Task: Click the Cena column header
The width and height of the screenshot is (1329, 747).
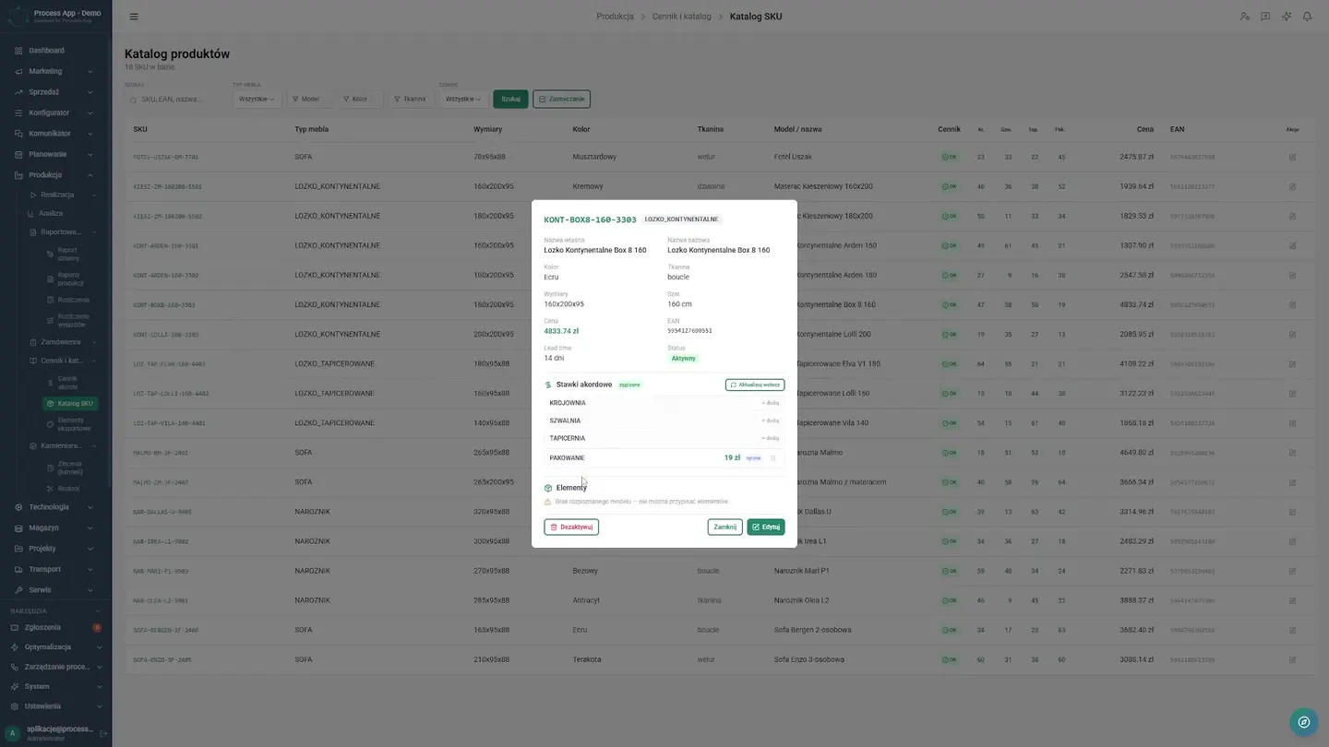Action: 1145,129
